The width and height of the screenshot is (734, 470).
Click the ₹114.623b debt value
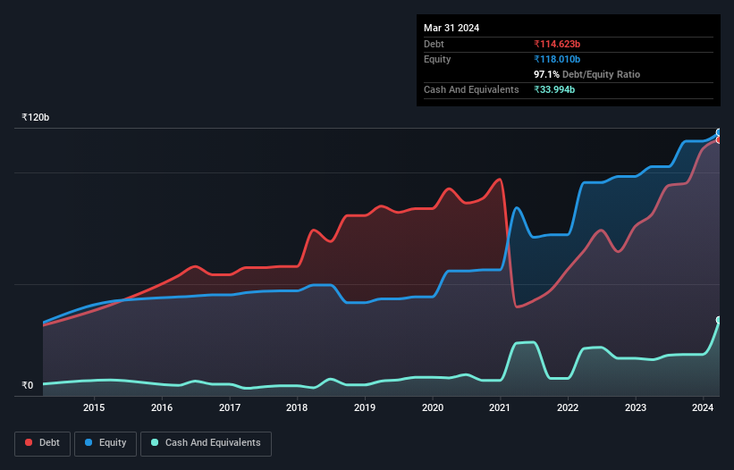[x=557, y=44]
